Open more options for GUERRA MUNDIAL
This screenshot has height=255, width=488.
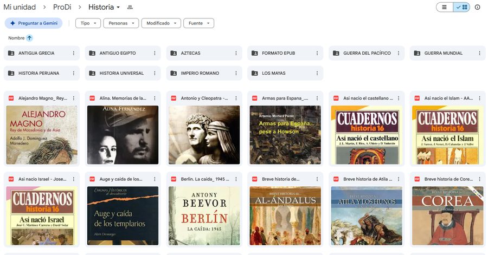pyautogui.click(x=480, y=53)
